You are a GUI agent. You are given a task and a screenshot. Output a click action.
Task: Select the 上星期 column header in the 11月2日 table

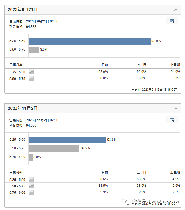[175, 172]
